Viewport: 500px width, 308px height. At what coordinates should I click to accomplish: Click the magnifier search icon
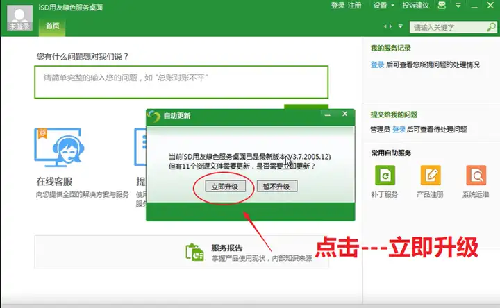point(491,27)
